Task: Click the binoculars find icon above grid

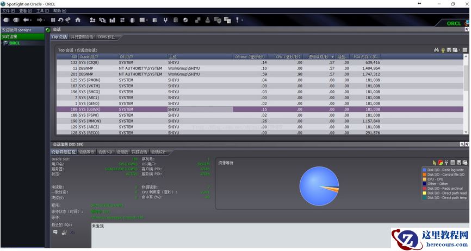Action: [x=436, y=50]
